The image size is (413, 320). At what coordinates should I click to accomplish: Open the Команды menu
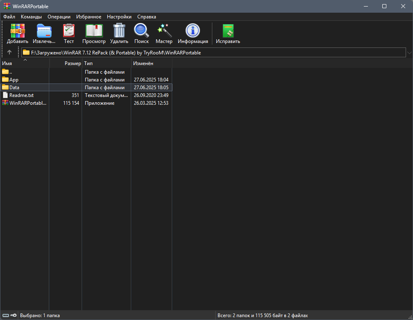point(31,17)
